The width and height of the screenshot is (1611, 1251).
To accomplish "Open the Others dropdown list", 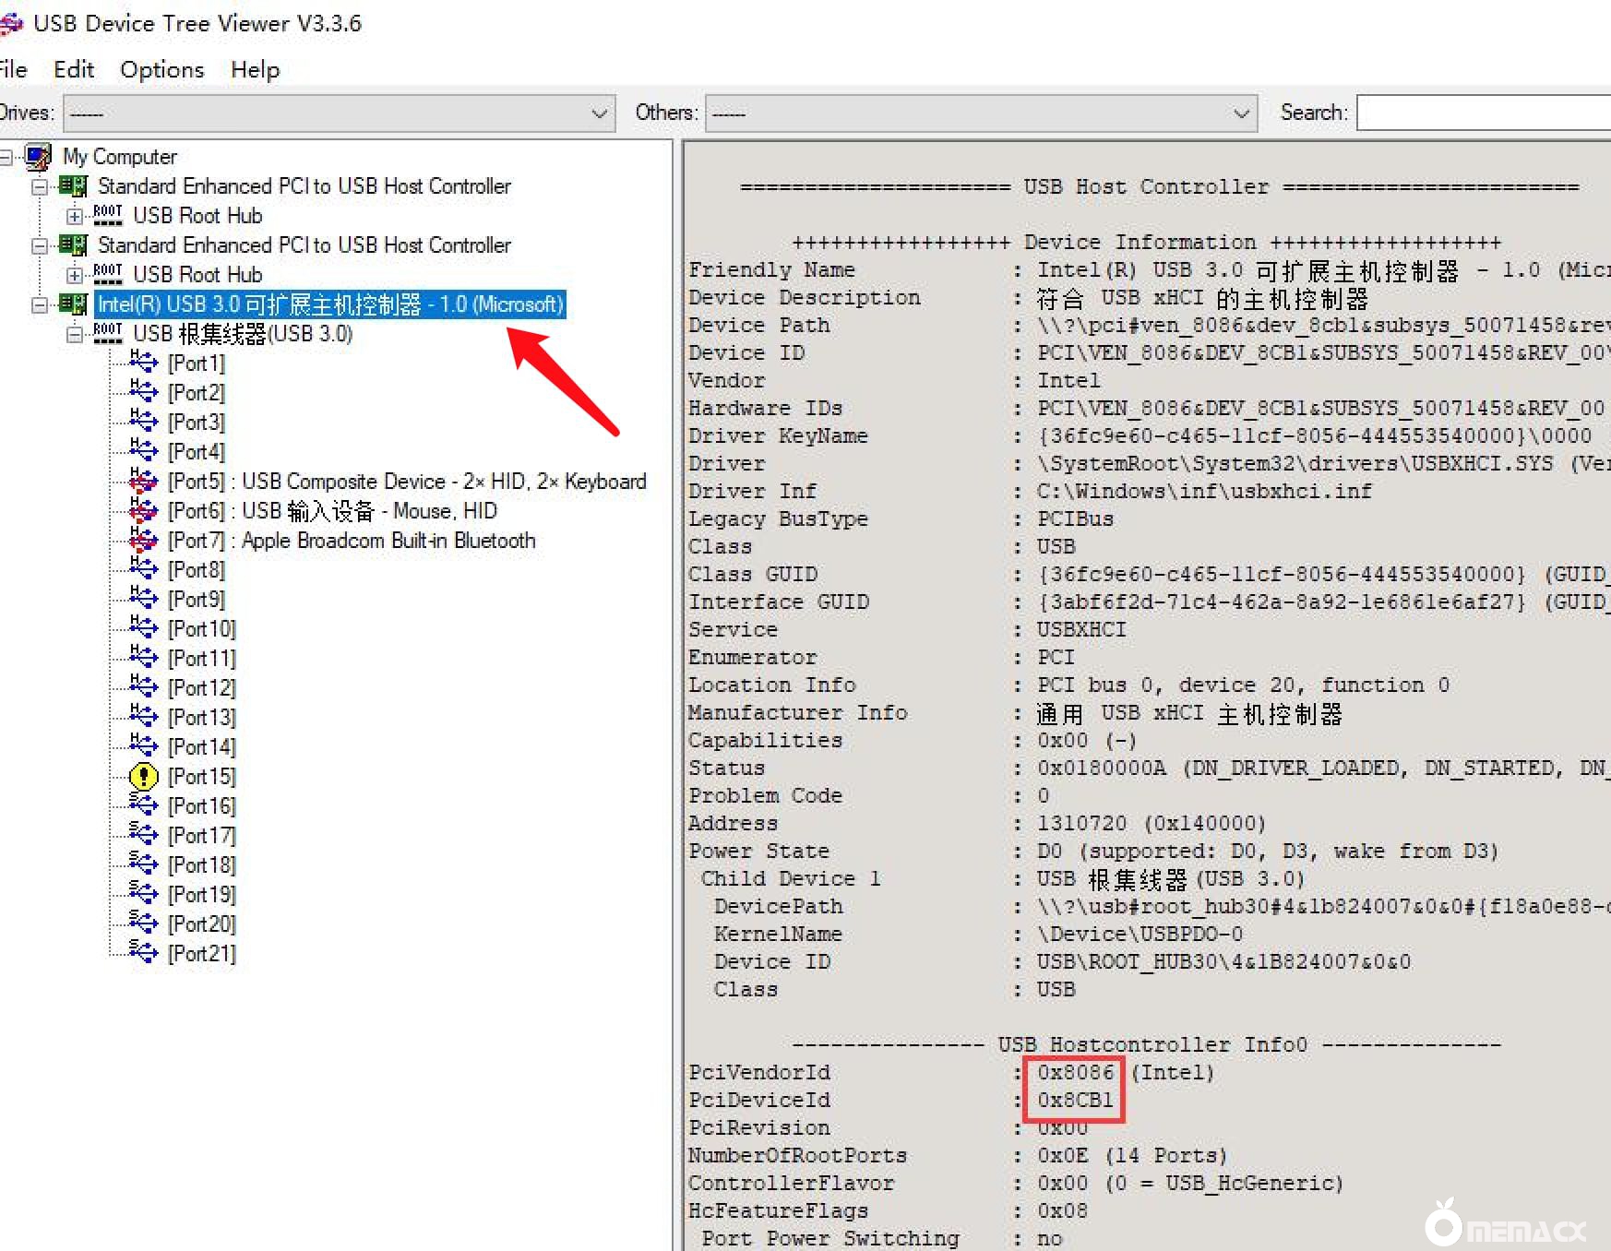I will click(x=1241, y=113).
